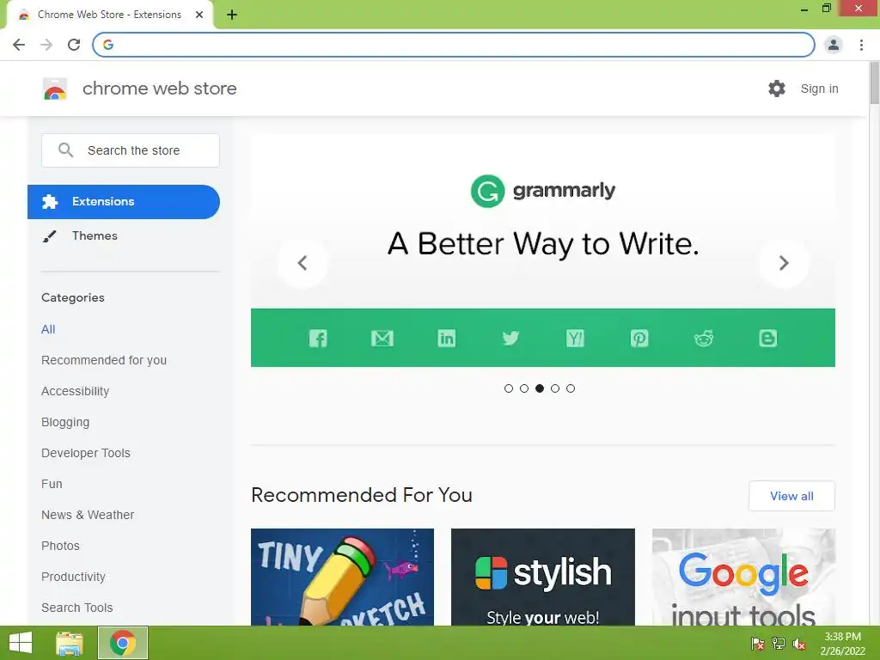Click the Yahoo icon in banner
The image size is (880, 660).
pyautogui.click(x=575, y=339)
